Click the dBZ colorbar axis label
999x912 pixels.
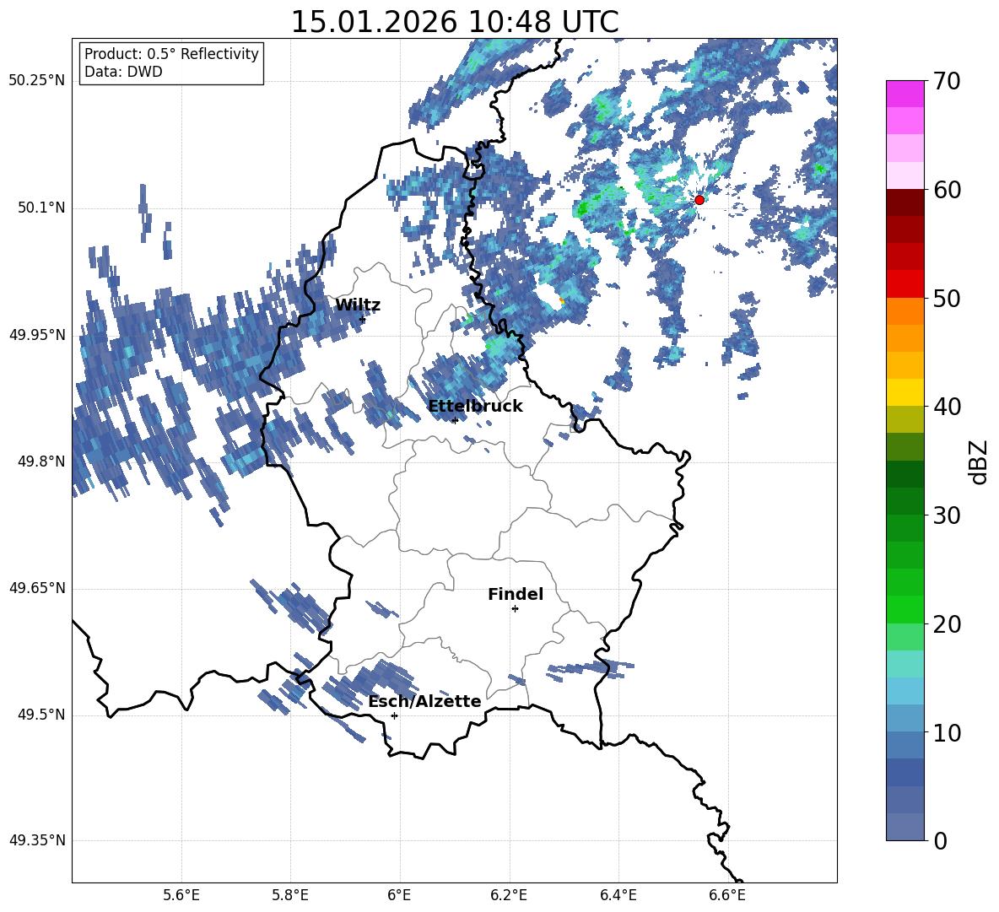(979, 461)
